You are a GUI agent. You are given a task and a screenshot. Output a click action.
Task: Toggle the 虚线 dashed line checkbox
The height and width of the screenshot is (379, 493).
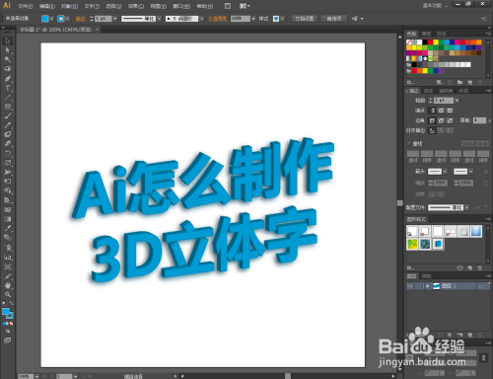click(x=409, y=143)
